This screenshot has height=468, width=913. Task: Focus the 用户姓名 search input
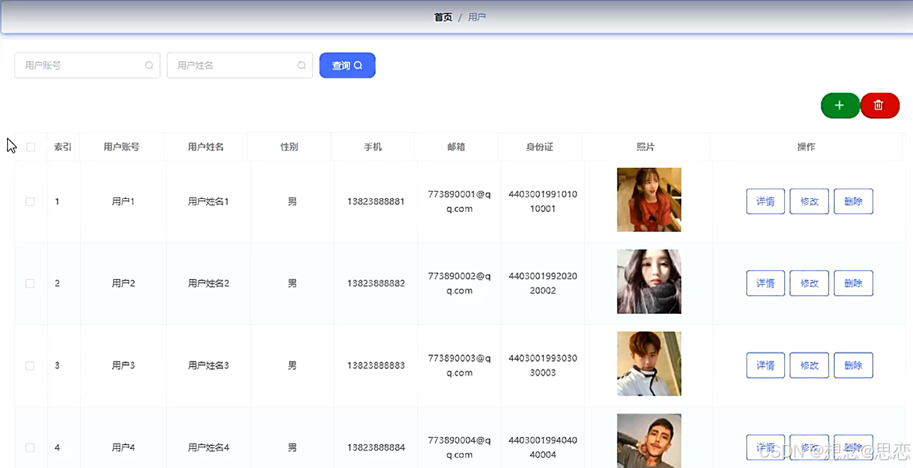(x=239, y=66)
